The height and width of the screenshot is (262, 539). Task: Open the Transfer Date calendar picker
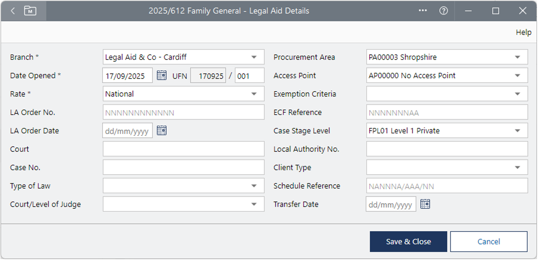425,204
